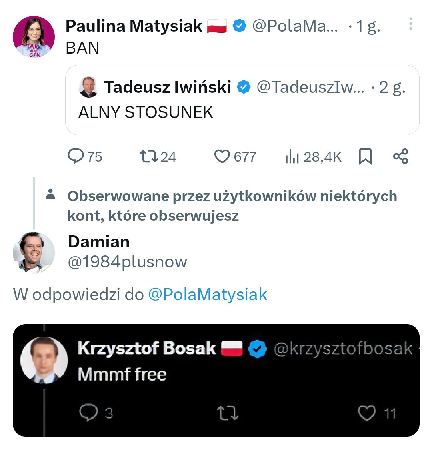Viewport: 432px width, 453px height.
Task: Open the three-dot more options menu
Action: [410, 25]
